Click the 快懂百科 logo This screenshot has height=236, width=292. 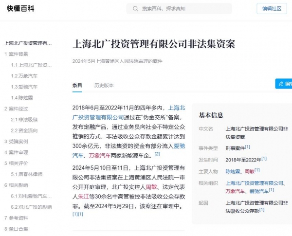coord(20,9)
